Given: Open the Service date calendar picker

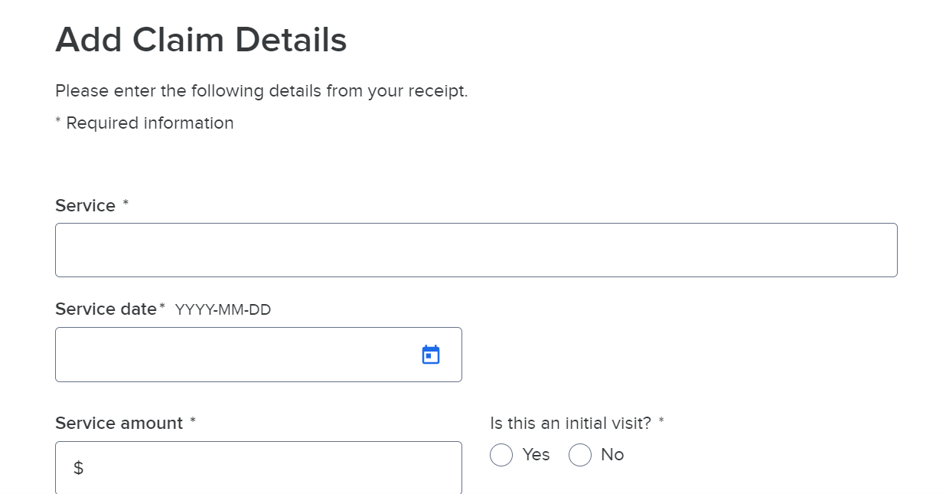Looking at the screenshot, I should [431, 355].
